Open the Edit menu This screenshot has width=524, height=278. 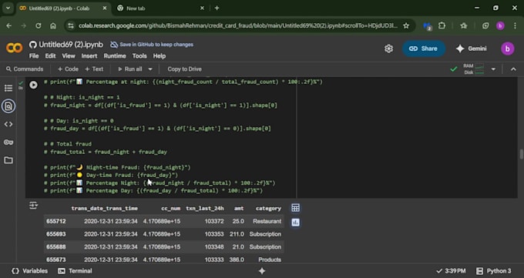click(x=50, y=56)
